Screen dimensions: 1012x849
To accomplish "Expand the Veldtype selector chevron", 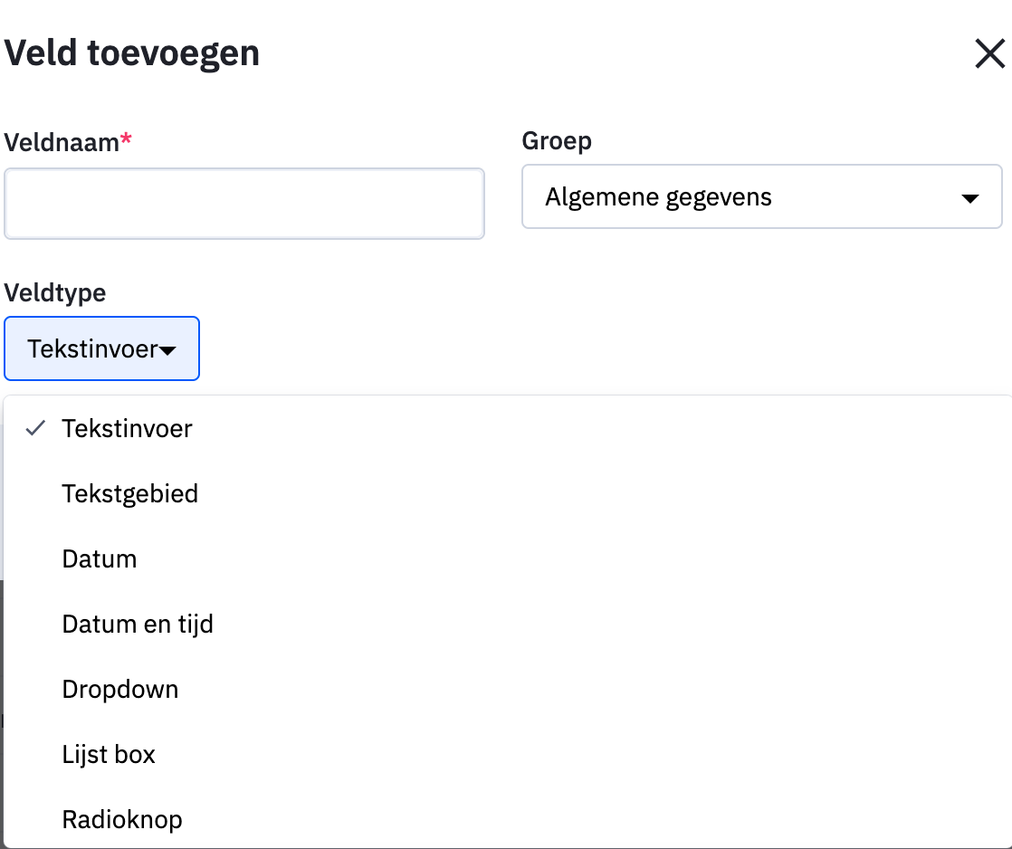I will coord(168,348).
